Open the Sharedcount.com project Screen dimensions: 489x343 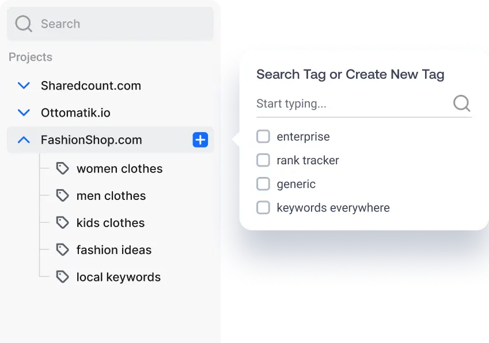[90, 85]
